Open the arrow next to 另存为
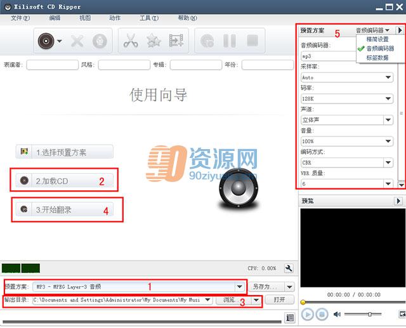Screen dimensions: 406x328 coord(289,287)
